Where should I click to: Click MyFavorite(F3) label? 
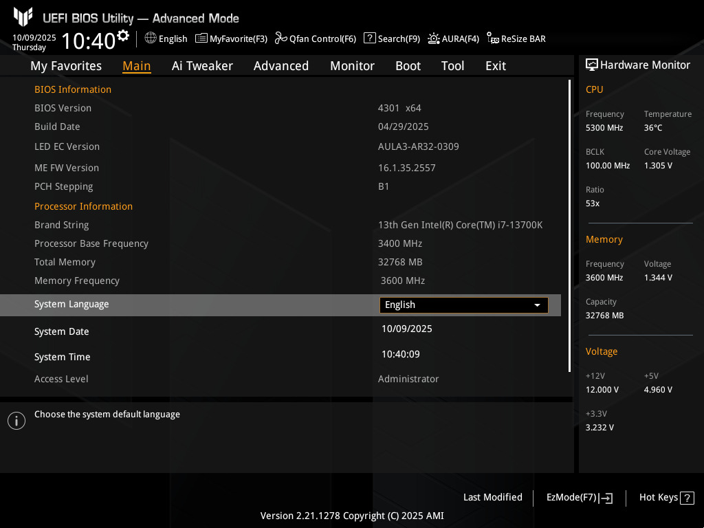pos(239,39)
